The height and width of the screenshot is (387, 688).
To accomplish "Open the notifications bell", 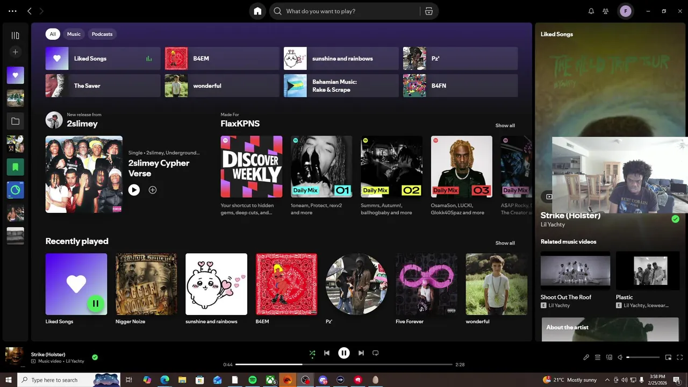I will 591,11.
